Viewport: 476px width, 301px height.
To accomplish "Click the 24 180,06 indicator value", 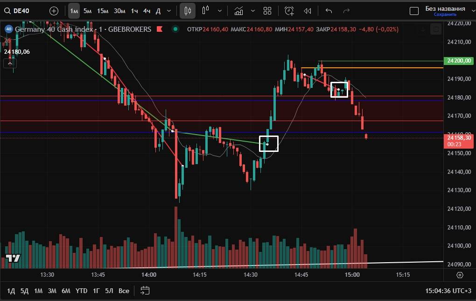I will [x=17, y=52].
